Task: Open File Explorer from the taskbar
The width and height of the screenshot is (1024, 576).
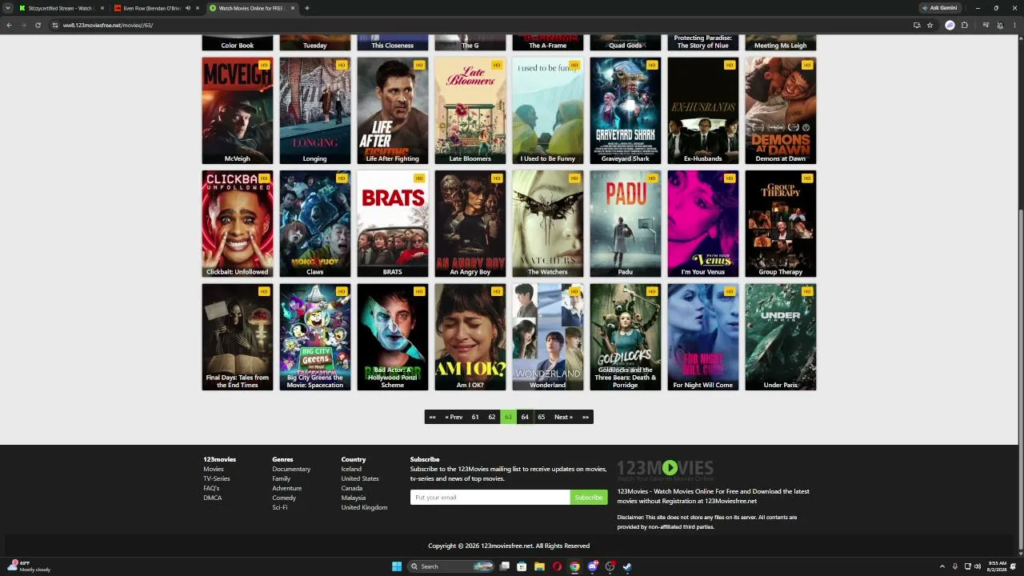Action: [x=539, y=566]
